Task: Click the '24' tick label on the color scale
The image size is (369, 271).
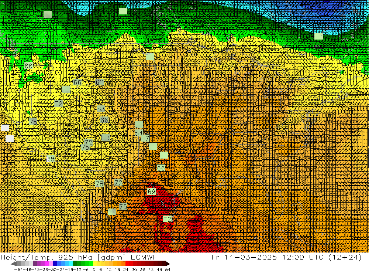Action: coord(126,270)
